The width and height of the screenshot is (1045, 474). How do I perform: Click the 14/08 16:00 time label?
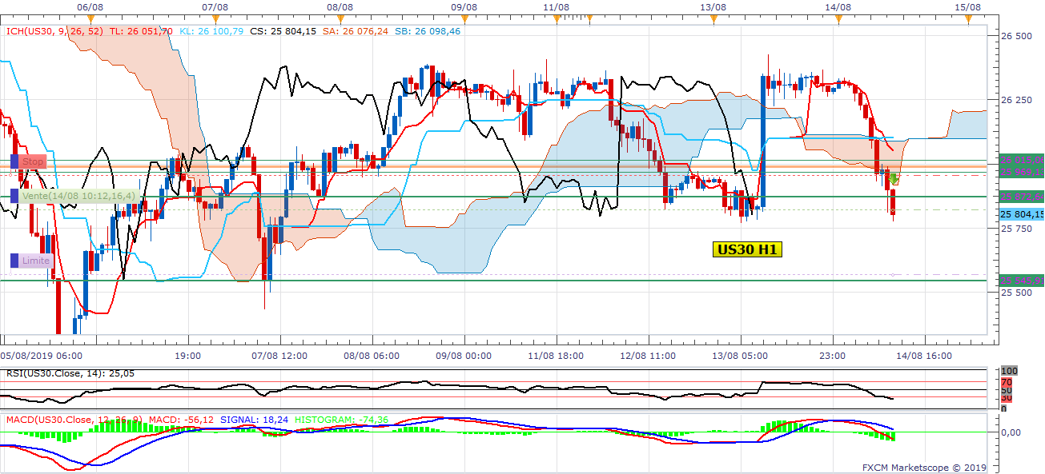(x=924, y=356)
